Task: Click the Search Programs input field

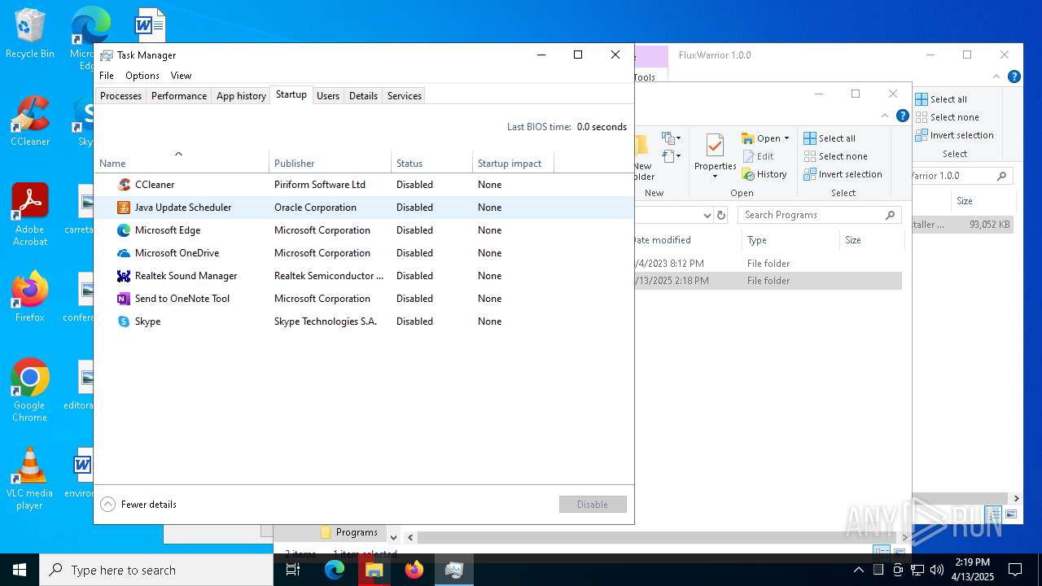Action: coord(820,215)
